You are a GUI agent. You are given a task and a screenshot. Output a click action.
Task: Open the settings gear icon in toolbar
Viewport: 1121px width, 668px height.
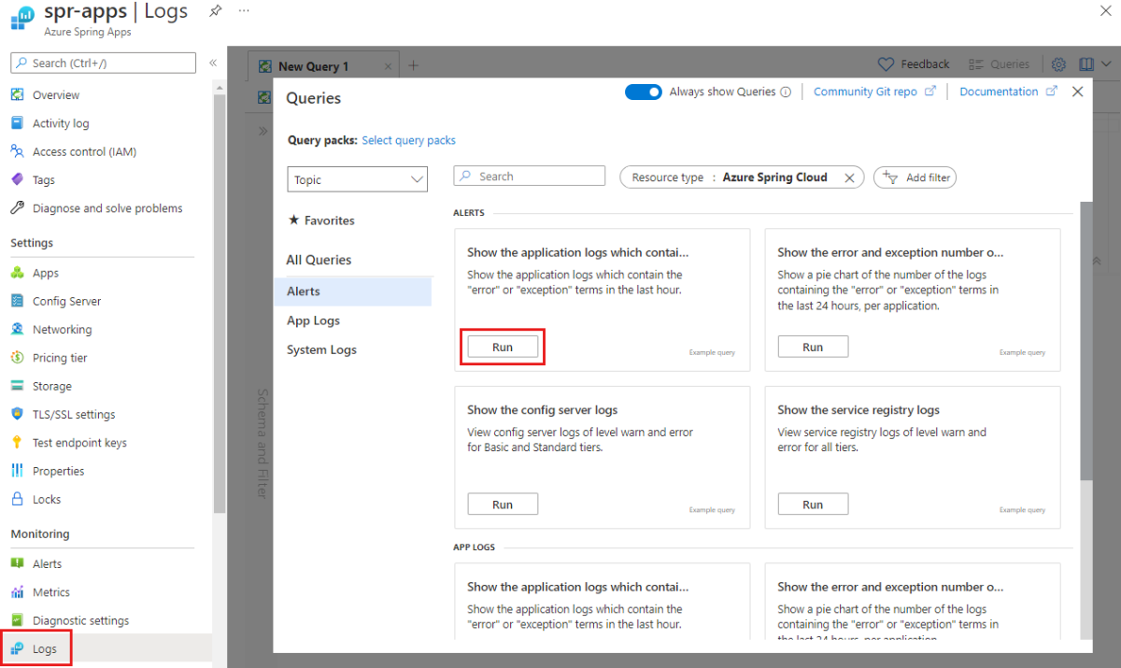1058,64
